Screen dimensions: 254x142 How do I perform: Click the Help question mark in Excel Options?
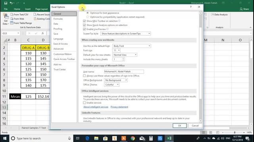tap(190, 7)
